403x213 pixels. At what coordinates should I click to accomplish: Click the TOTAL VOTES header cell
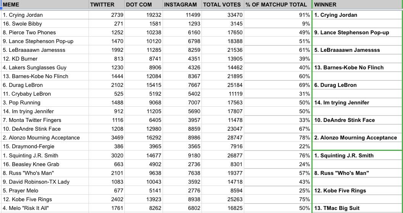pyautogui.click(x=222, y=5)
